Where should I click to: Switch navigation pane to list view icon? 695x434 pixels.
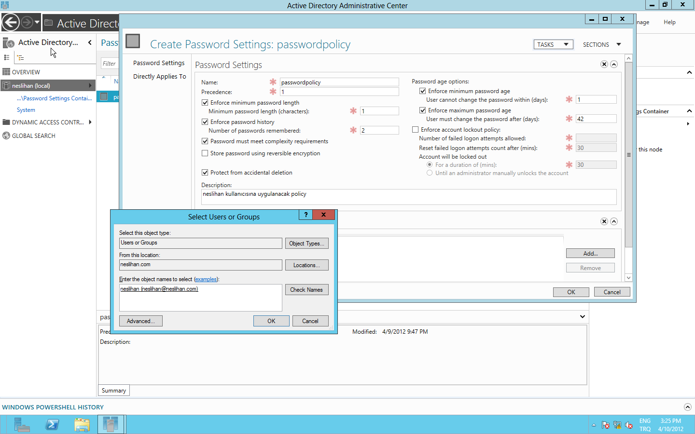pos(7,57)
